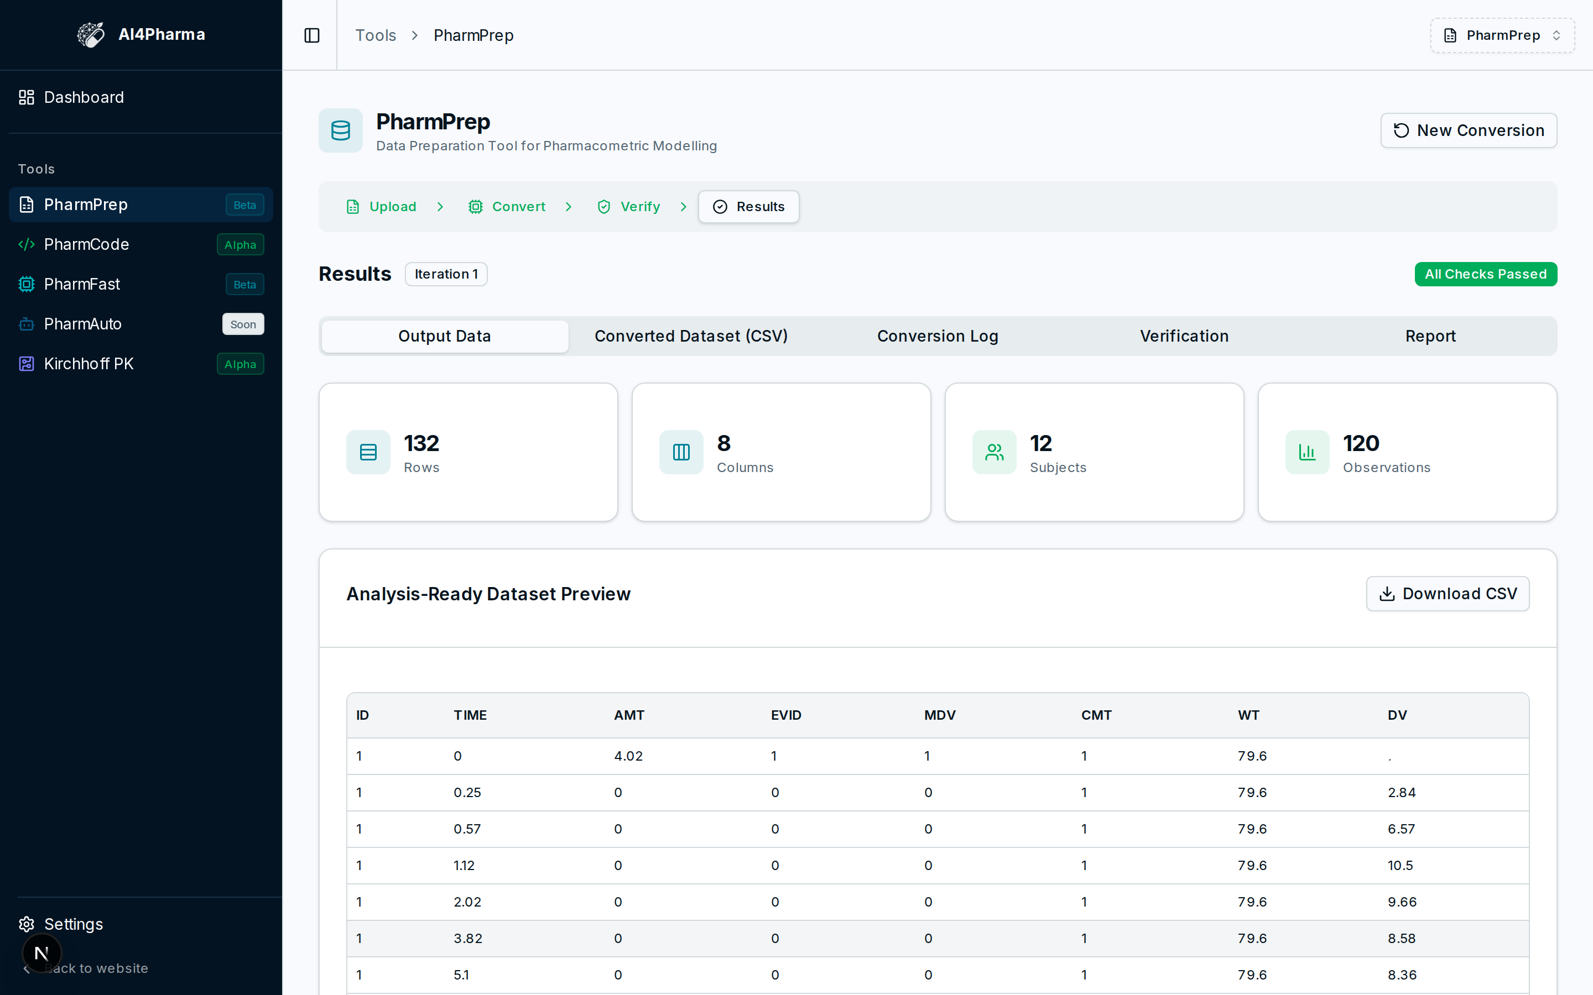
Task: Click the Convert step chip icon
Action: pyautogui.click(x=475, y=207)
